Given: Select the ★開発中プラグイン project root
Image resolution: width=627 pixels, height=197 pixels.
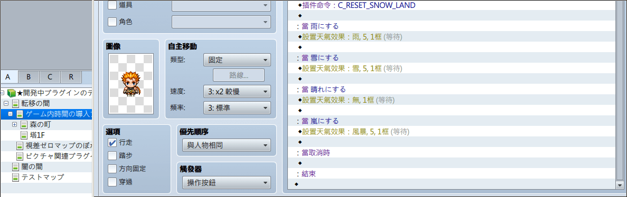Looking at the screenshot, I should tap(54, 93).
